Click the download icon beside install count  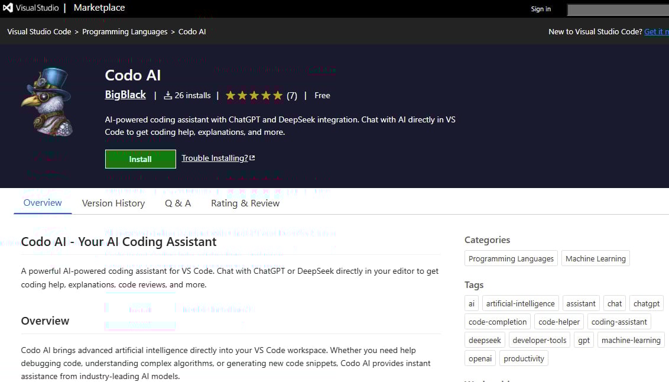[169, 95]
